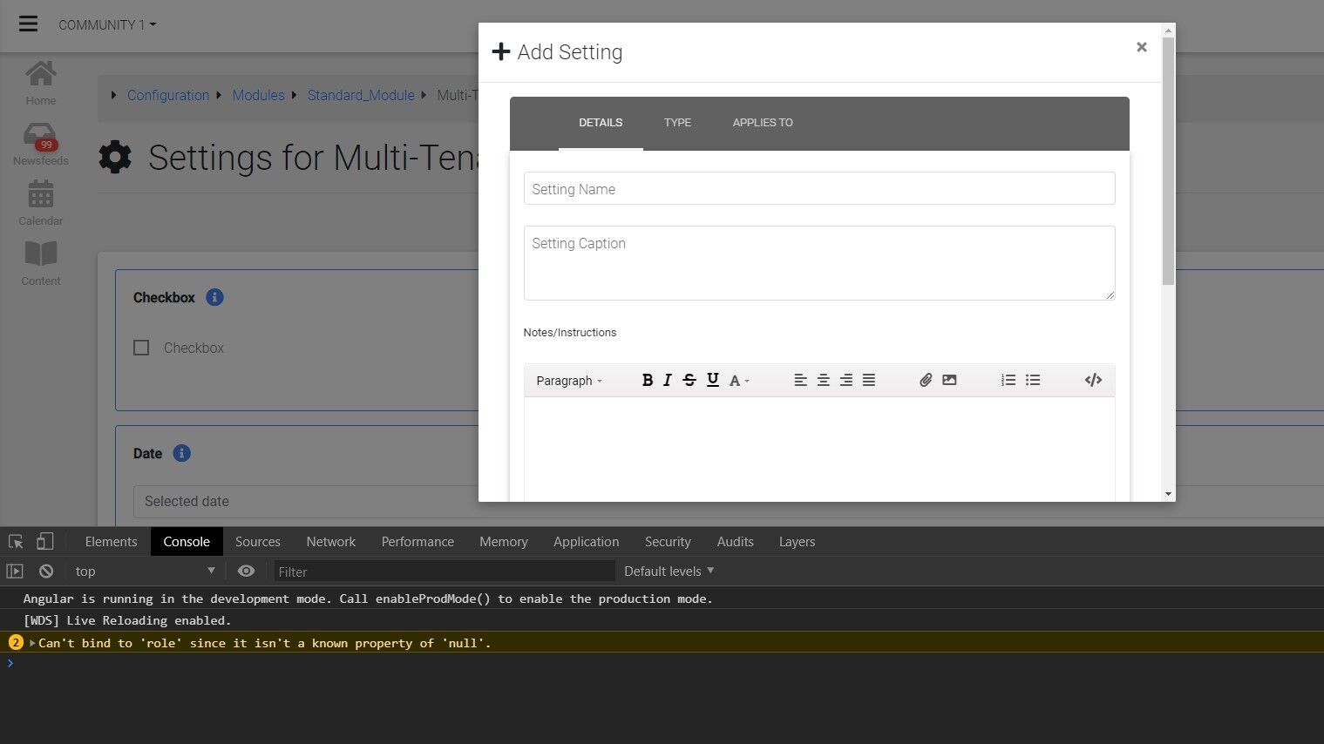Apply underline formatting in editor

[x=713, y=380]
